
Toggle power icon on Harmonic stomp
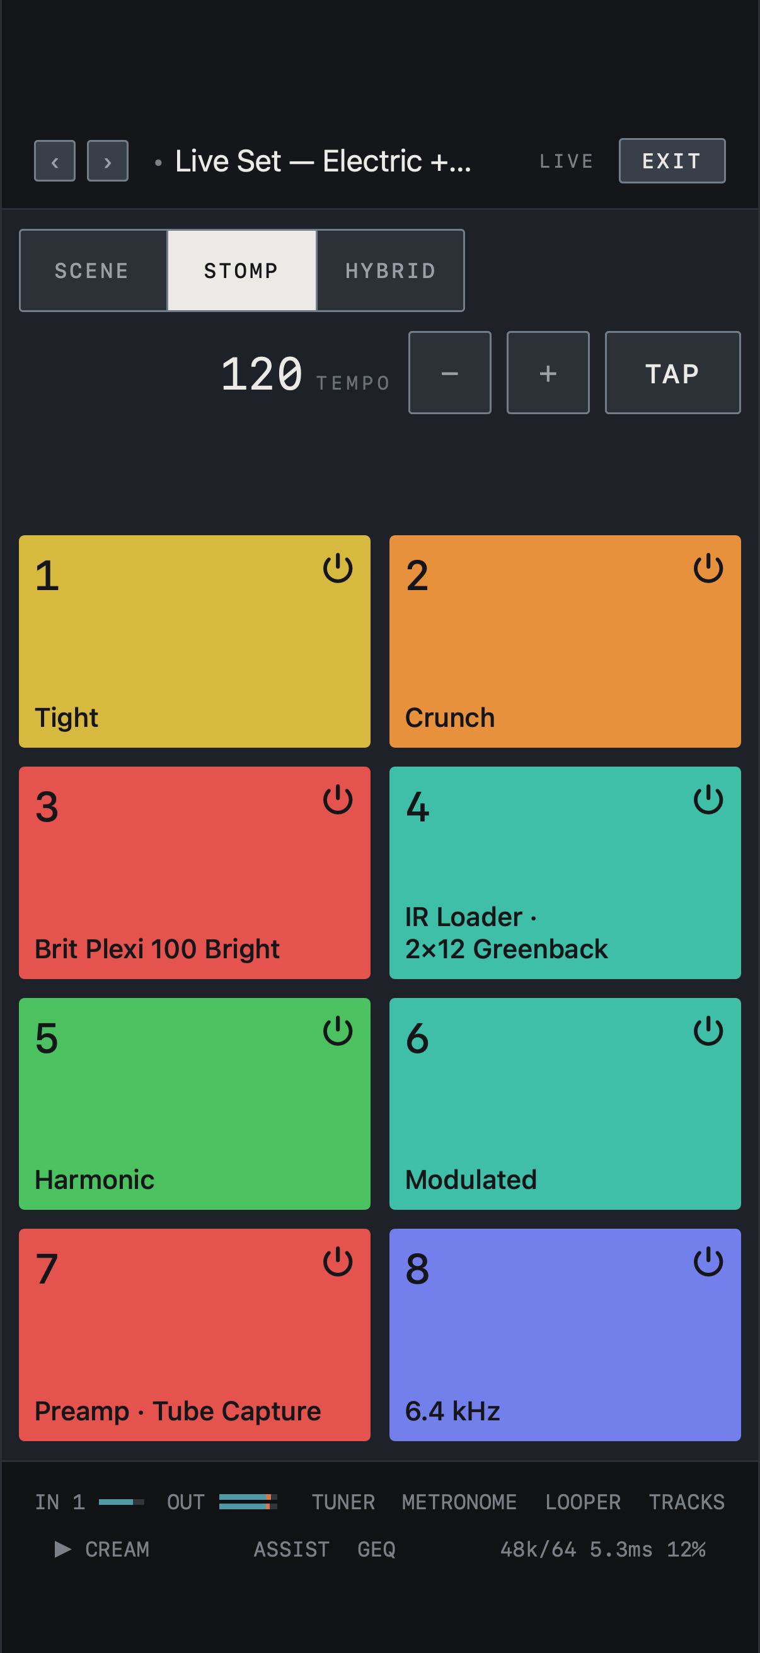337,1031
